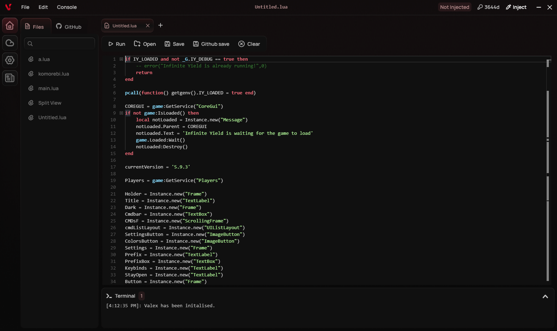Open the File menu

point(25,7)
